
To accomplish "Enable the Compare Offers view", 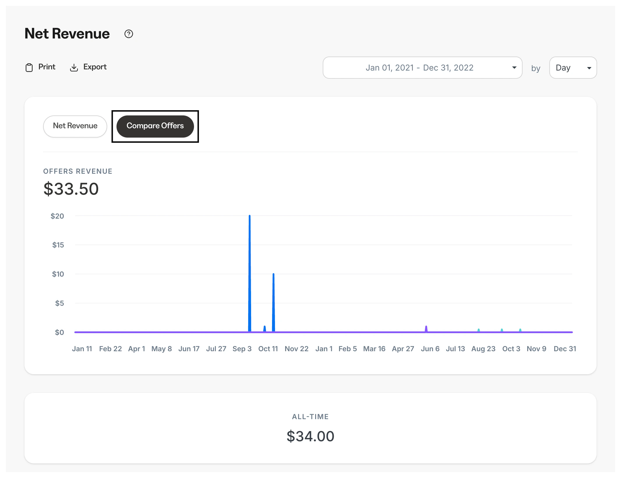I will (x=155, y=126).
